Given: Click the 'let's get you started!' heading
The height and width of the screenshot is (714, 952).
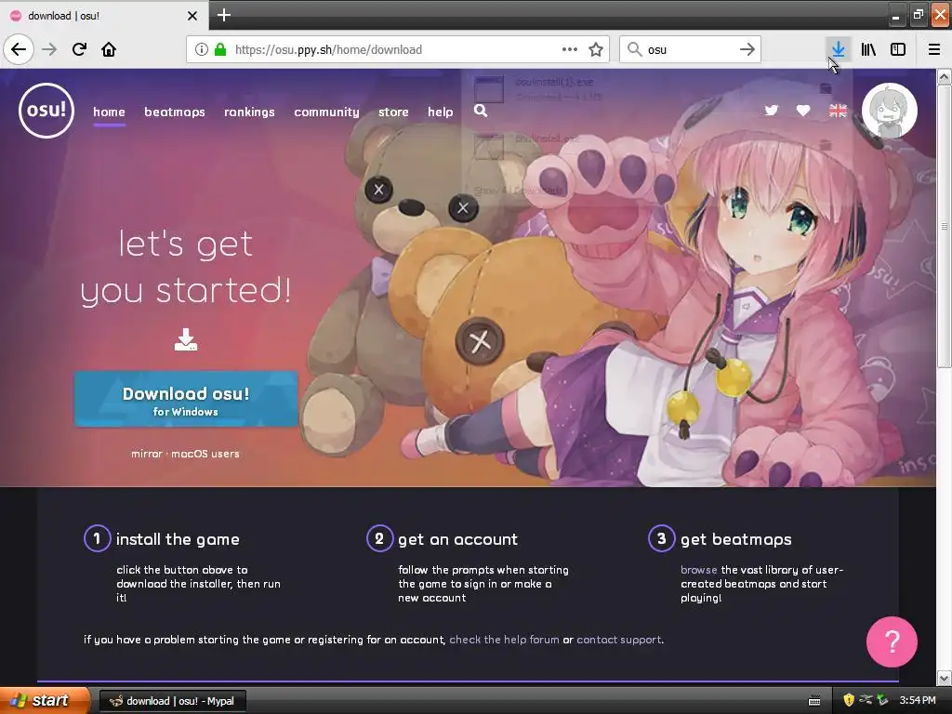Looking at the screenshot, I should point(186,267).
